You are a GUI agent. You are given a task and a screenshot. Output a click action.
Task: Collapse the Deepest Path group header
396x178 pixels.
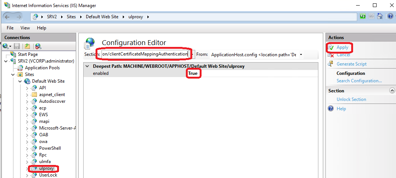coord(87,66)
